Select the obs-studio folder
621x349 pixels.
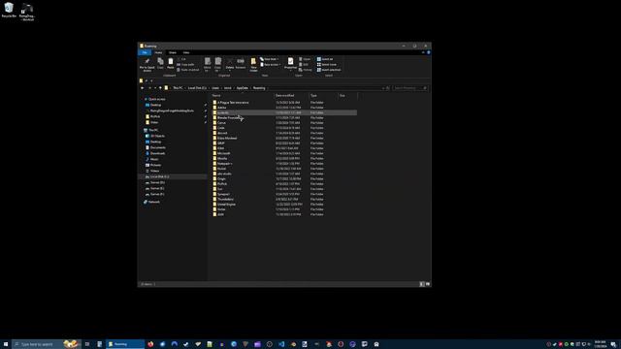coord(224,174)
